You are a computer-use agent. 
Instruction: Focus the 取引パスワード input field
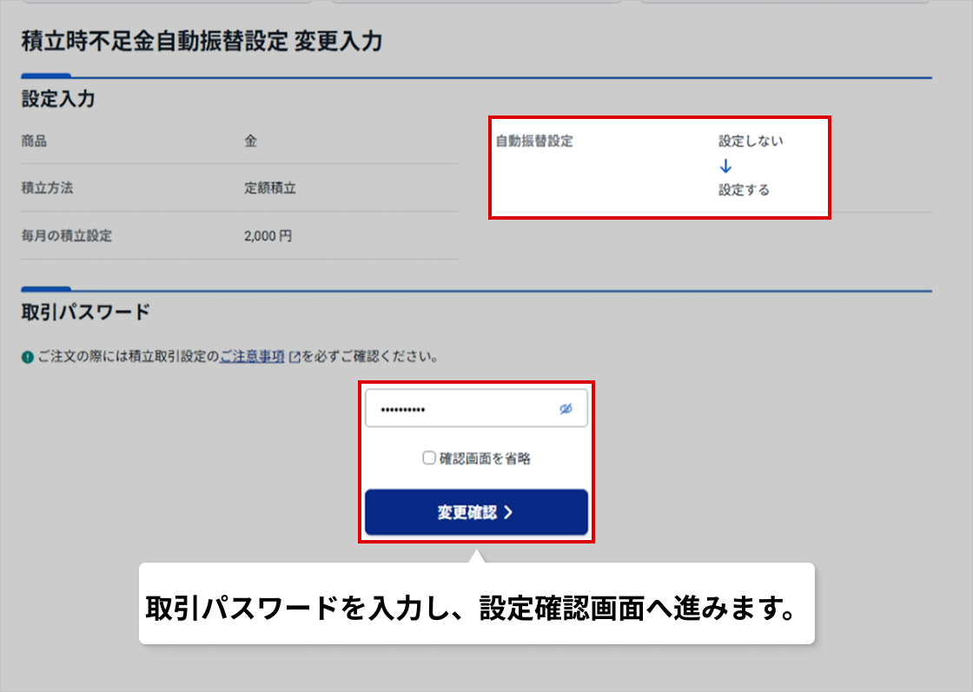(460, 409)
